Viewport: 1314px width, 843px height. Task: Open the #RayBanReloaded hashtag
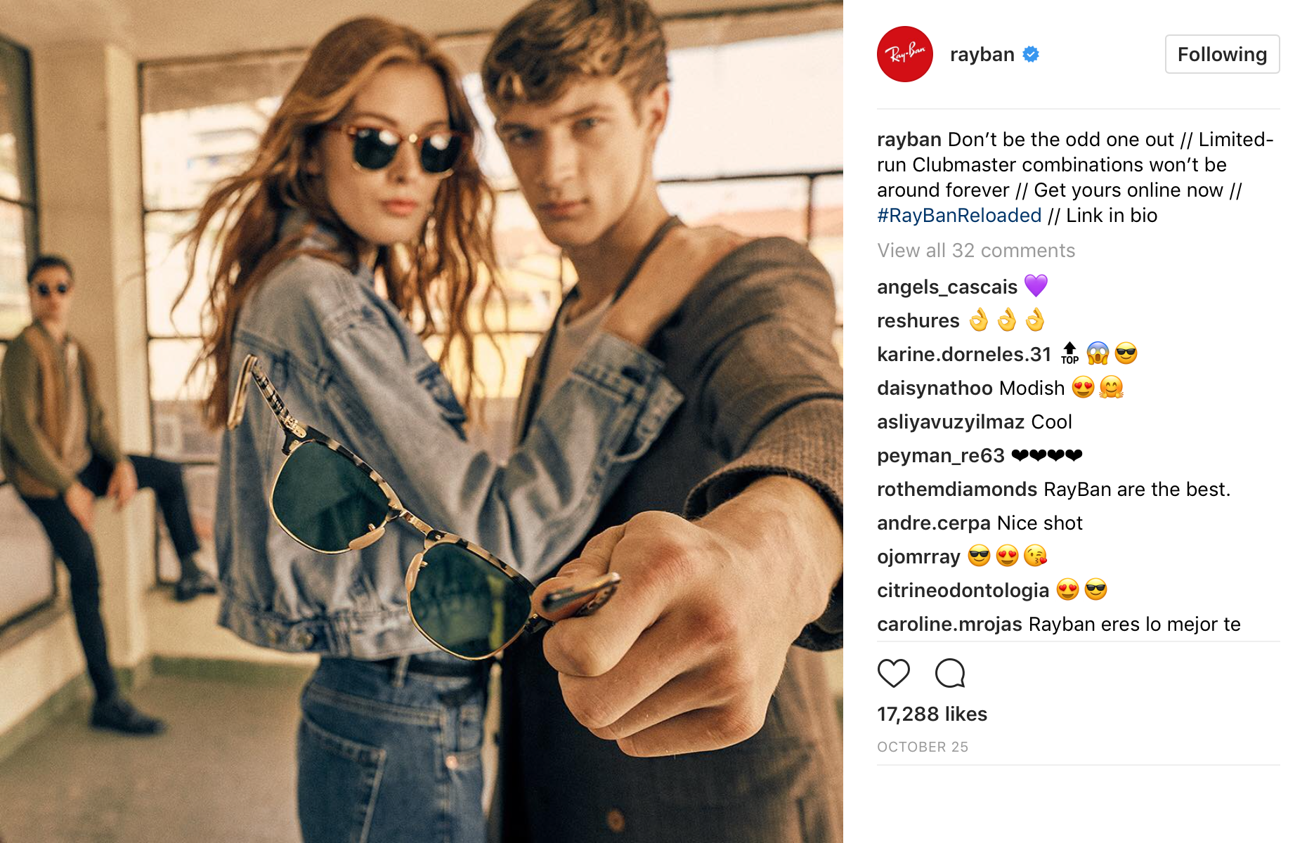pos(959,216)
